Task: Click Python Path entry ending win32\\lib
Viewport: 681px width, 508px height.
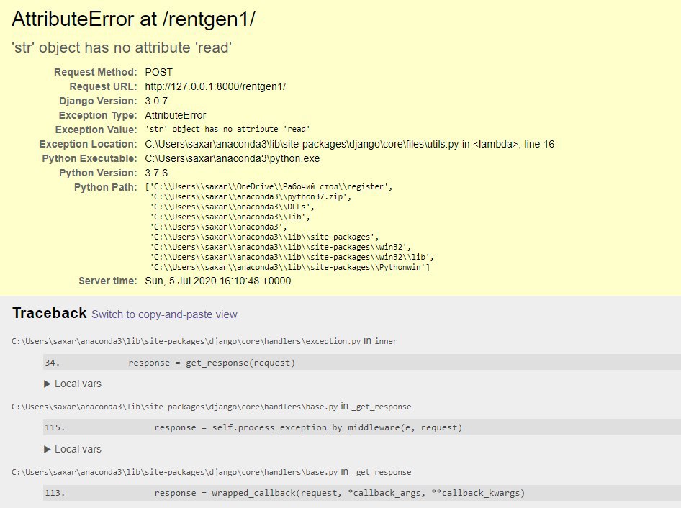Action: tap(292, 257)
